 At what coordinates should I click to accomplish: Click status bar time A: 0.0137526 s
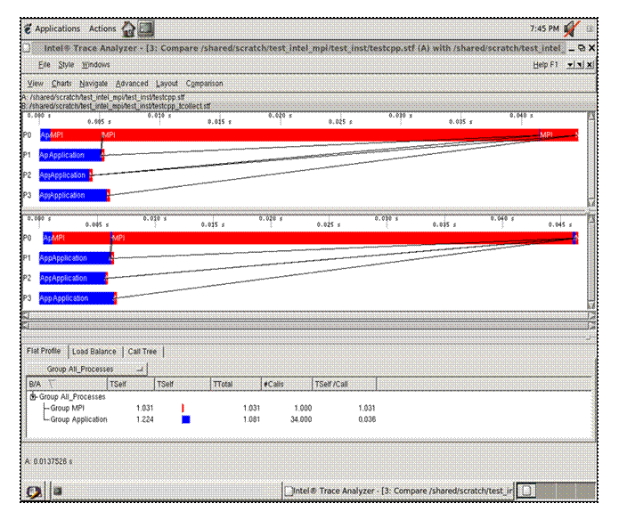[x=49, y=461]
